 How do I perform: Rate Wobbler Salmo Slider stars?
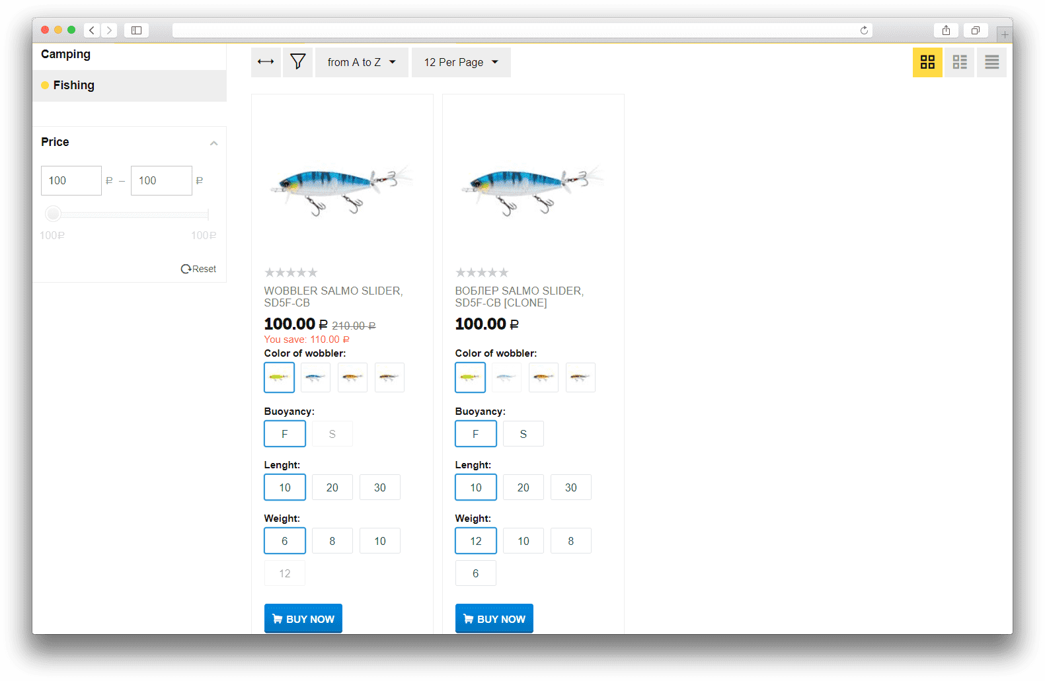[291, 272]
